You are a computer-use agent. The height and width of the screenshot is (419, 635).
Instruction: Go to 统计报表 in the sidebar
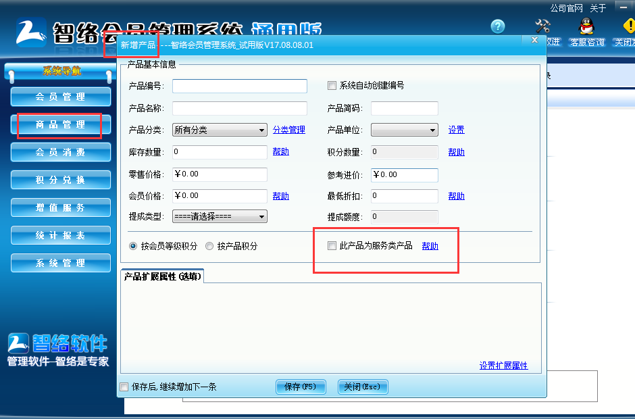coord(61,235)
